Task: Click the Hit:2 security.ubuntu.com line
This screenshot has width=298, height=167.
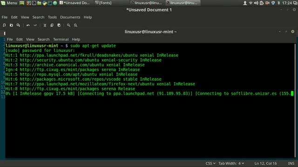Action: click(x=83, y=60)
